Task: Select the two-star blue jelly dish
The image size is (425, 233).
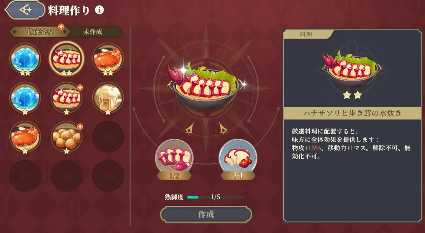Action: [x=25, y=59]
